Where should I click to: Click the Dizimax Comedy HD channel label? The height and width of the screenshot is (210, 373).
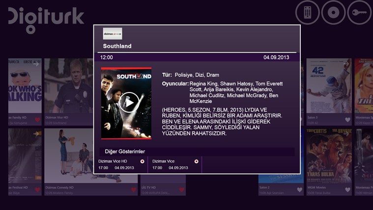(59, 187)
